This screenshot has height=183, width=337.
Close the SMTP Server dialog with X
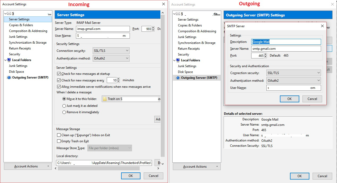pos(322,26)
